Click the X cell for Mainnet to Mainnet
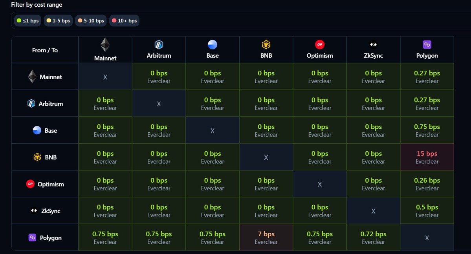 105,77
